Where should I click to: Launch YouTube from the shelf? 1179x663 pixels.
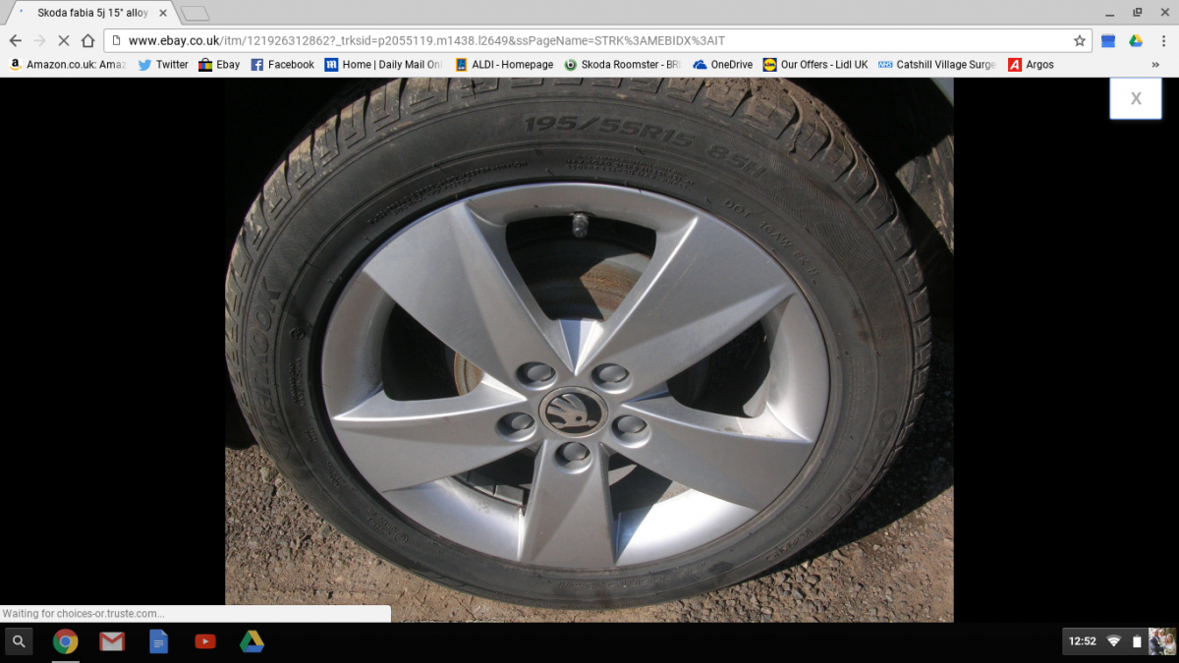click(205, 641)
